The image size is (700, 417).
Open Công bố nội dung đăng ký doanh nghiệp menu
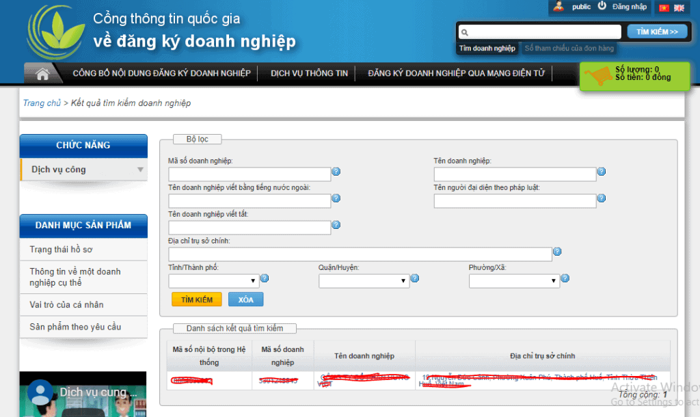[x=161, y=74]
